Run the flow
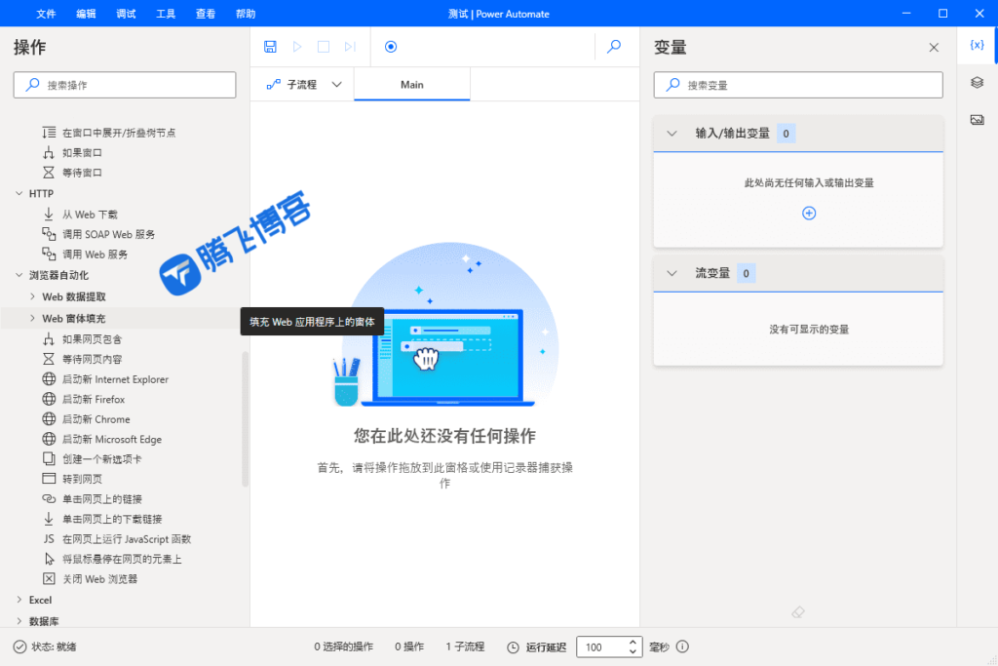This screenshot has height=666, width=998. pyautogui.click(x=297, y=46)
